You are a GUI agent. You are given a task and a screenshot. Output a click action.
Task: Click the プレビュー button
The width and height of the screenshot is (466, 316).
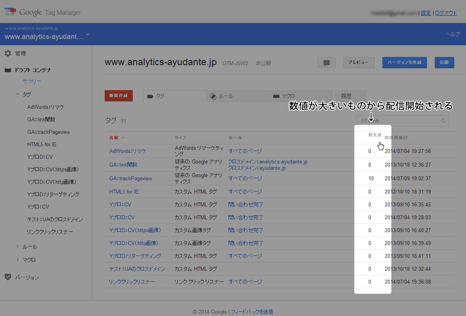(x=359, y=62)
